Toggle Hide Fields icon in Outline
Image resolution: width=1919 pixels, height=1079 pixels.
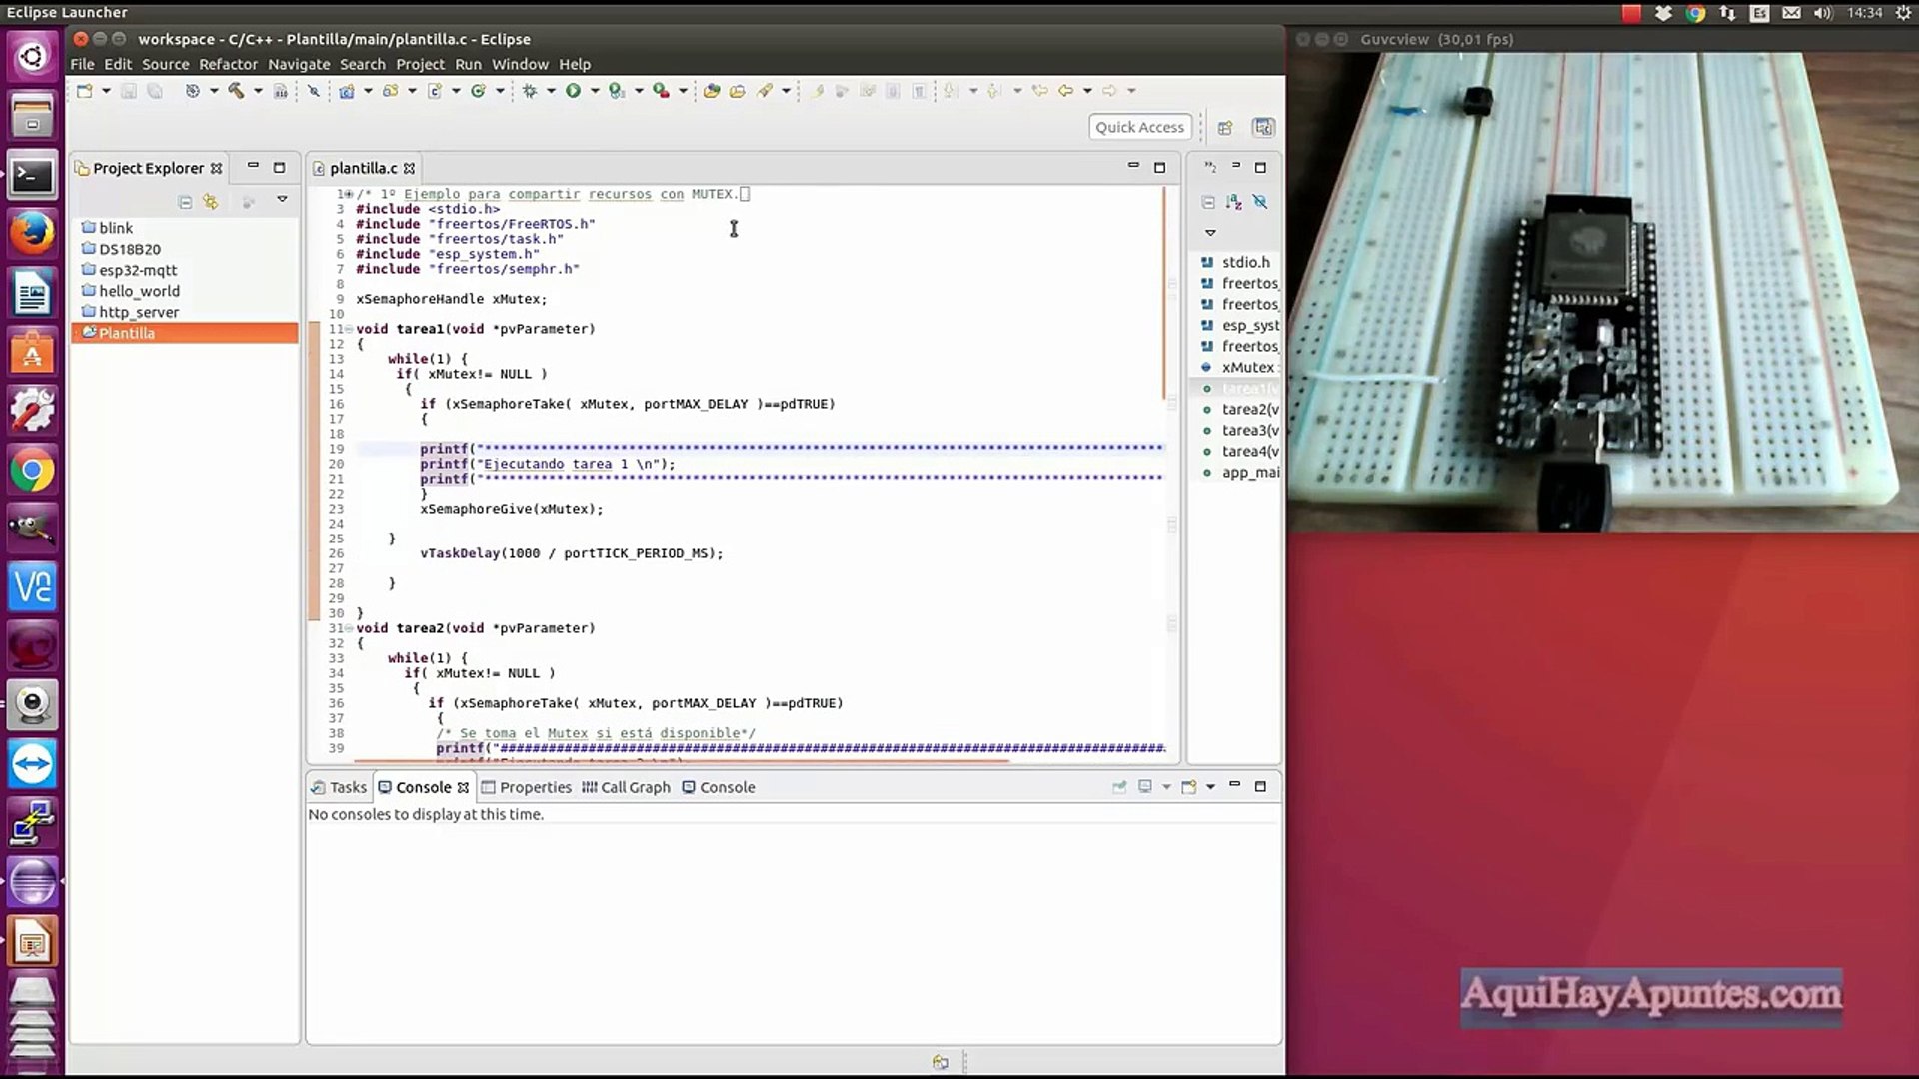(x=1260, y=202)
